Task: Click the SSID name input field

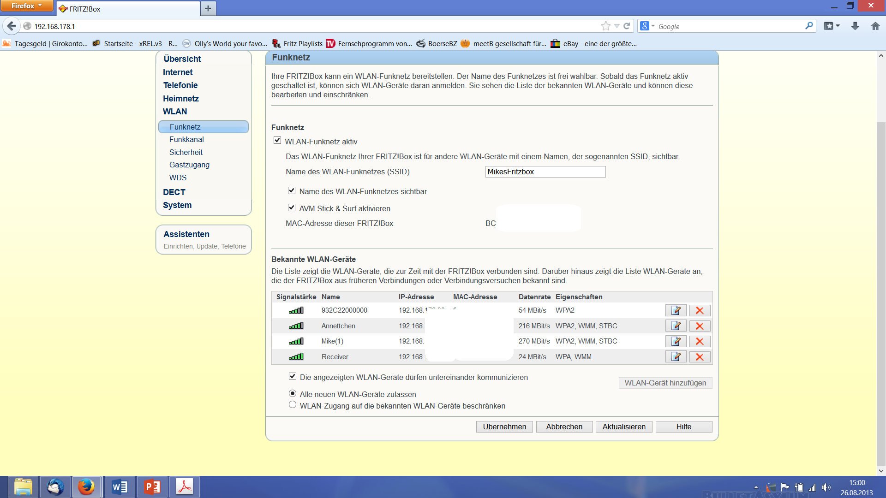Action: 545,172
